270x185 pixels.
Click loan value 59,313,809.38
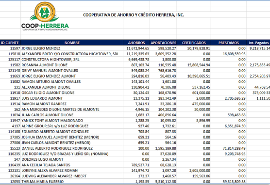(x=234, y=182)
